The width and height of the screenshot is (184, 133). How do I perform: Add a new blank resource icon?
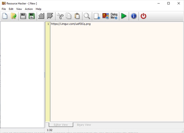[x=97, y=16]
